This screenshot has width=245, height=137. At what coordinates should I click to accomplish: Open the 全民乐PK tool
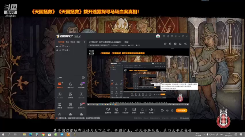[x=81, y=105]
